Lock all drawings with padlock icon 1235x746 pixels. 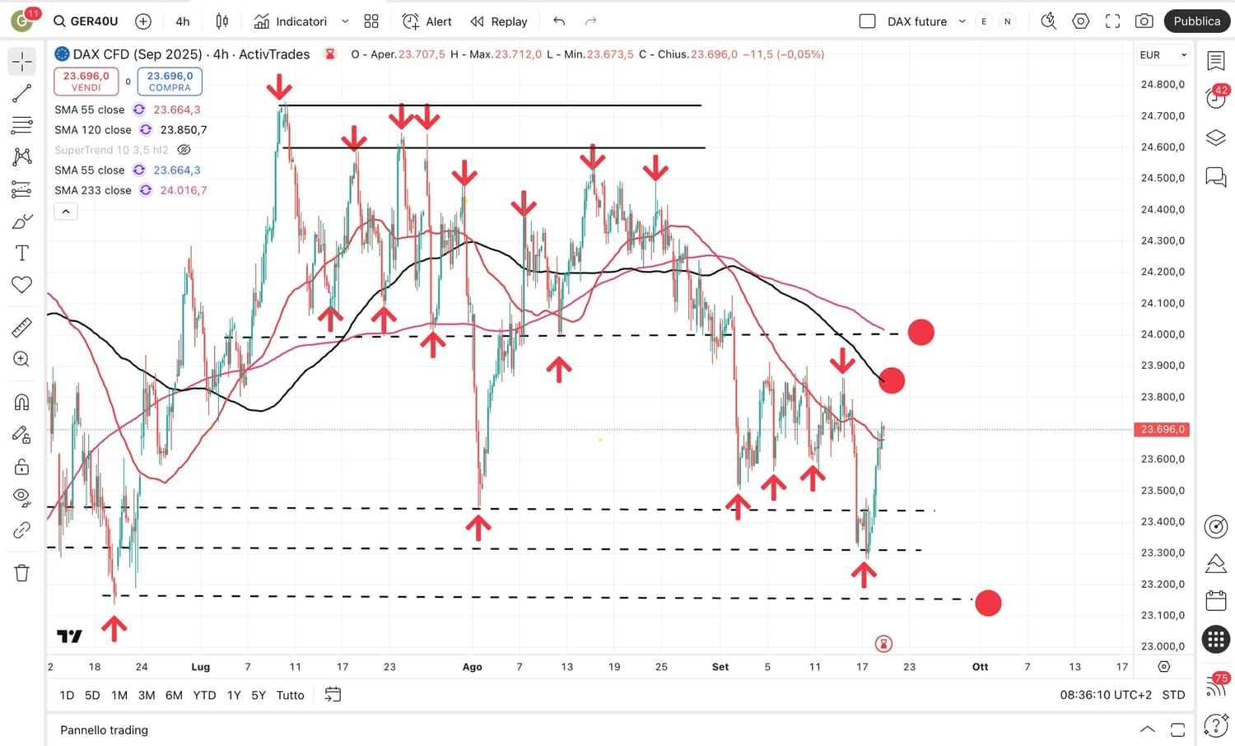(x=22, y=467)
